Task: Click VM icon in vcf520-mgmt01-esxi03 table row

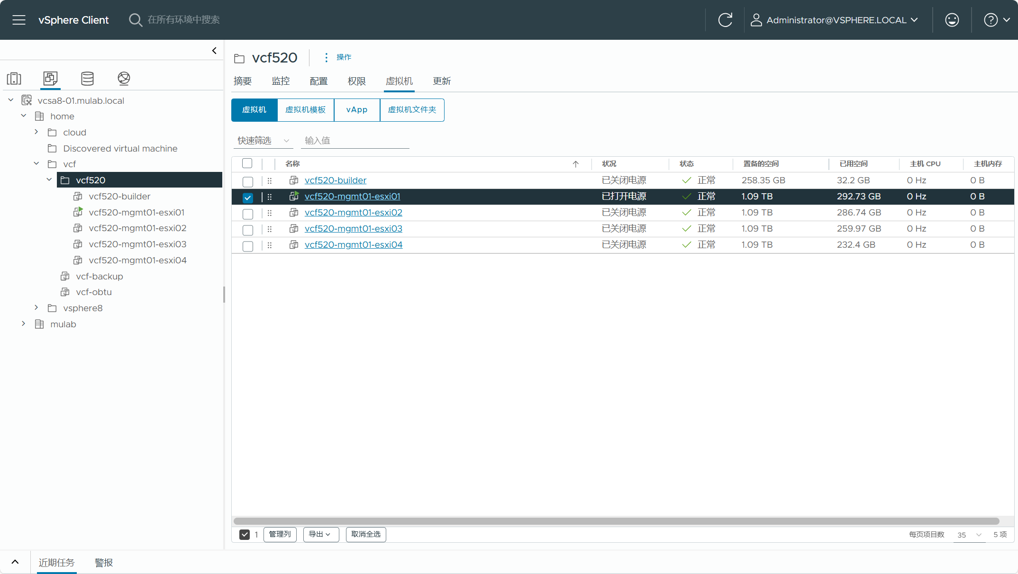Action: (294, 229)
